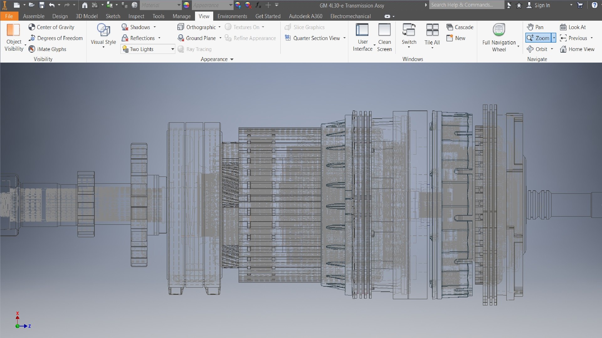Select the Orbit navigation tool
This screenshot has height=338, width=602.
pos(538,49)
